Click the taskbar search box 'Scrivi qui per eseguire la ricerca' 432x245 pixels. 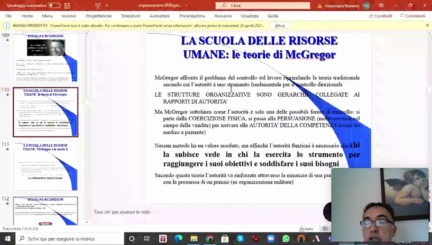70,239
